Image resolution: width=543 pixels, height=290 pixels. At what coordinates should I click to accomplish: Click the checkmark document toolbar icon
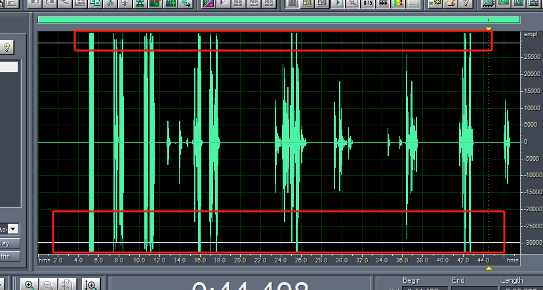[224, 3]
